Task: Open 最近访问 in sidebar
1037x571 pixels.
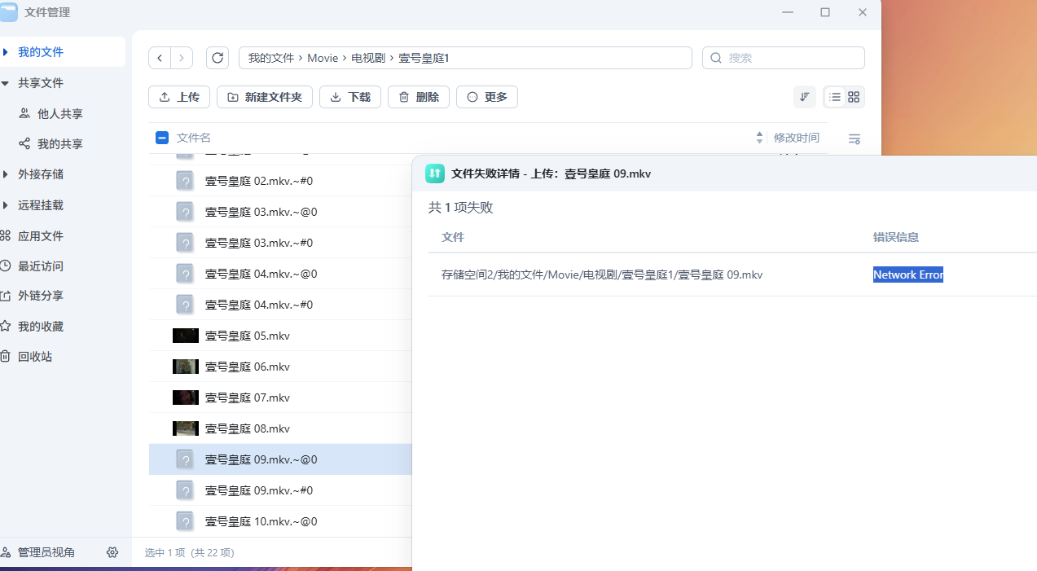Action: 41,266
